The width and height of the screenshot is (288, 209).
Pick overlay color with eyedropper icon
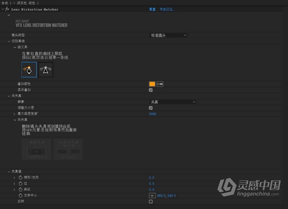click(x=160, y=84)
